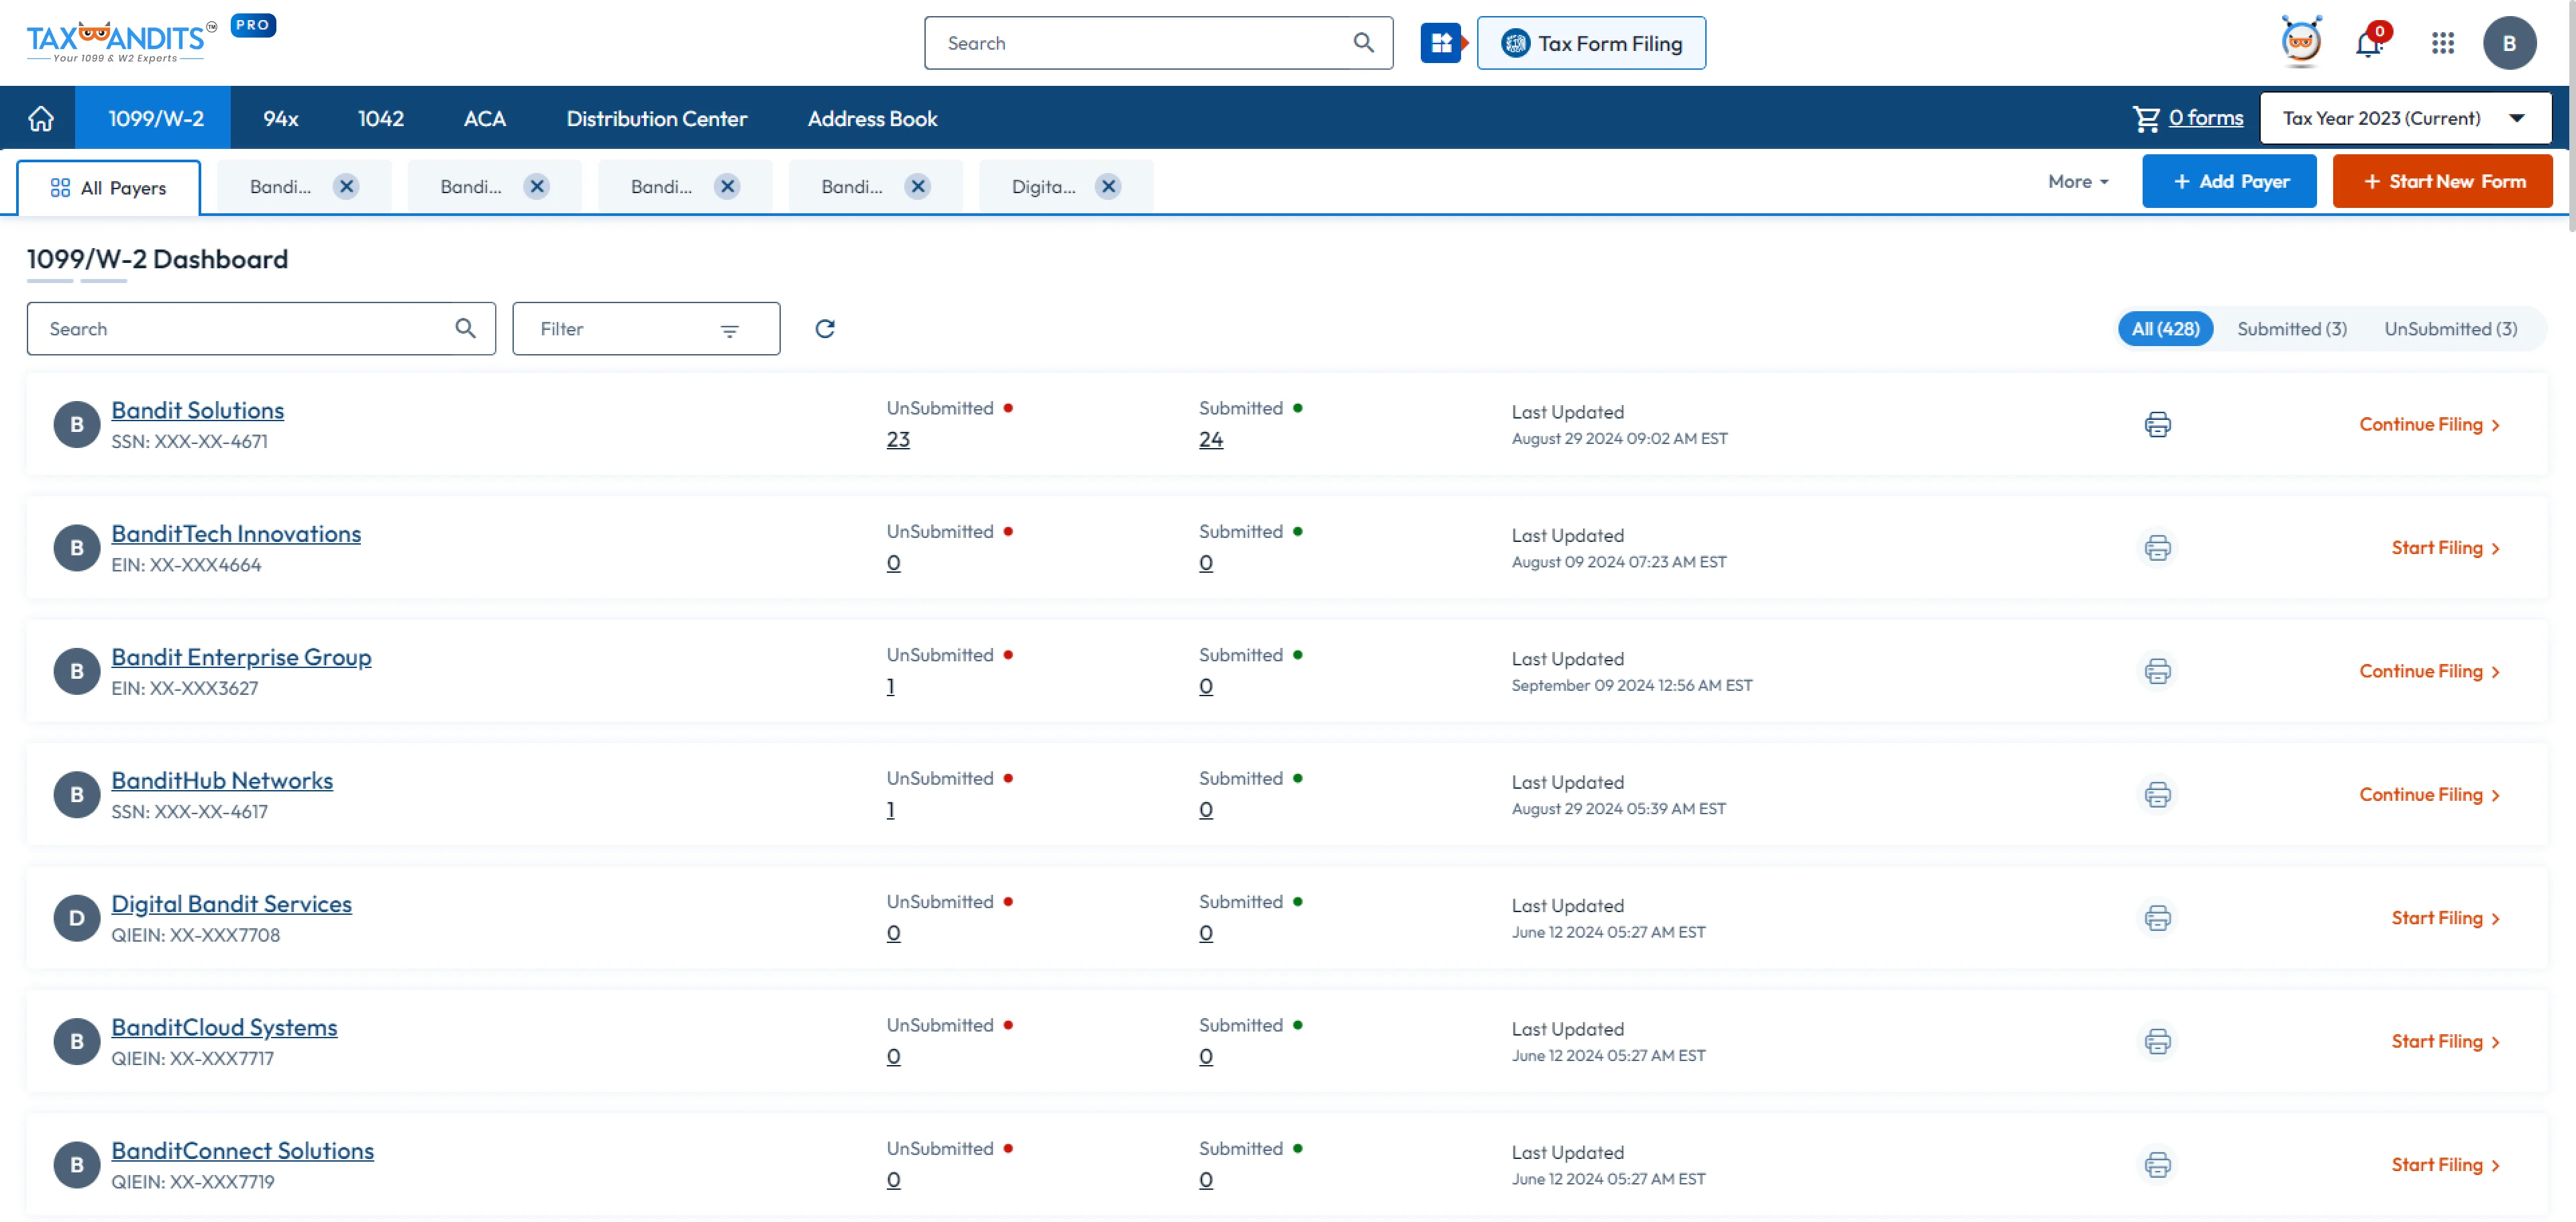The height and width of the screenshot is (1222, 2576).
Task: Start Filing for BanditTech Innovations
Action: [2445, 548]
